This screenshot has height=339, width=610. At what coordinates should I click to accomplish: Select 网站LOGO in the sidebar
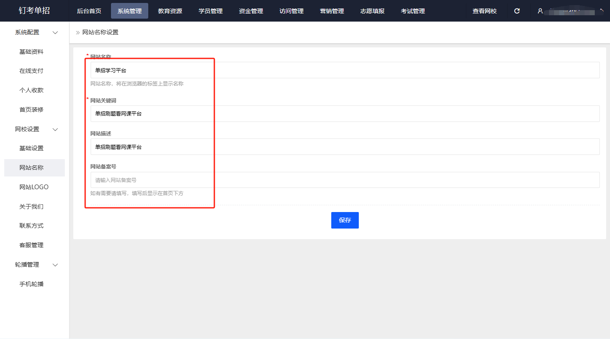point(34,187)
